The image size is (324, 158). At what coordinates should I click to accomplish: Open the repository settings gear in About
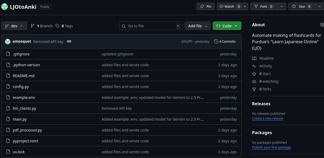tap(322, 25)
